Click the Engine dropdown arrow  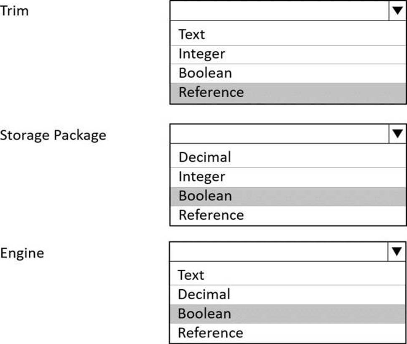point(397,251)
